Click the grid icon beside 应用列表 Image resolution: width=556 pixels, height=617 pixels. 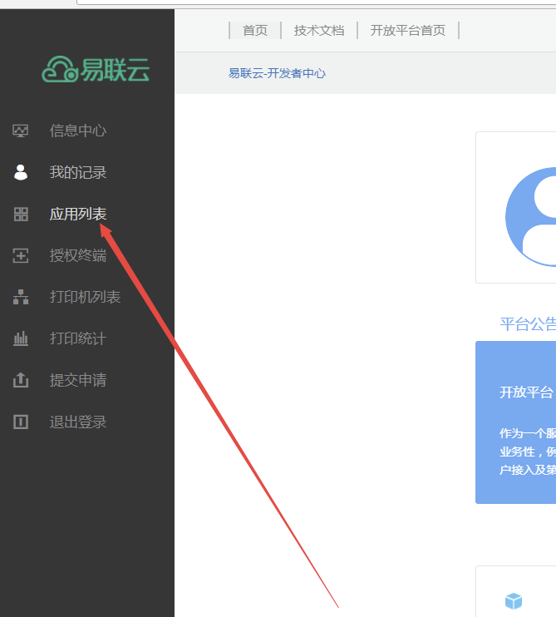click(21, 214)
